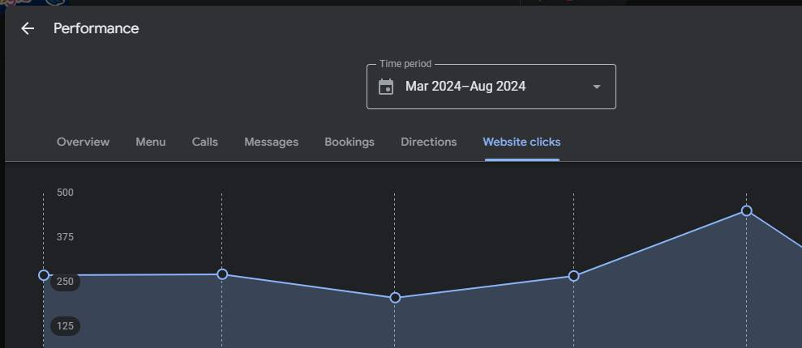The height and width of the screenshot is (348, 802).
Task: Click the 500 y-axis label
Action: click(65, 193)
